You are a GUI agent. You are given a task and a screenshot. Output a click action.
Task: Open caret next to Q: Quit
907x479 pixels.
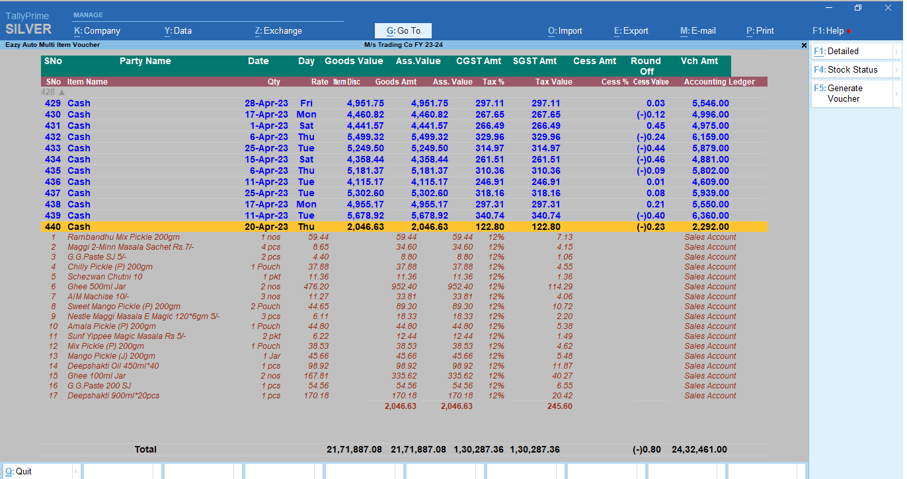pos(76,472)
